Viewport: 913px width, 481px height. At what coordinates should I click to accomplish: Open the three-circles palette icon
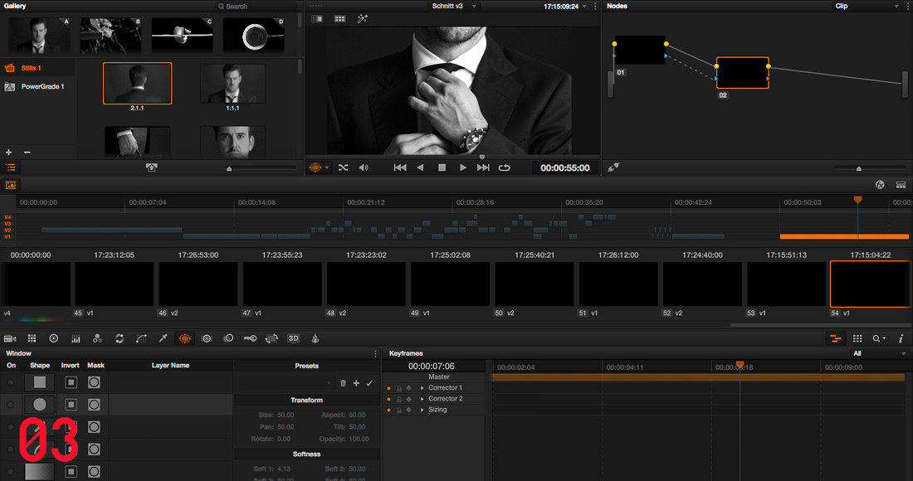point(97,338)
